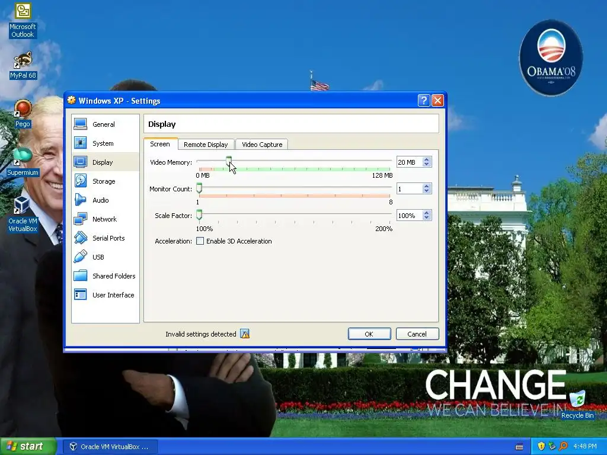Select the System chip icon
Viewport: 607px width, 455px height.
pyautogui.click(x=80, y=143)
